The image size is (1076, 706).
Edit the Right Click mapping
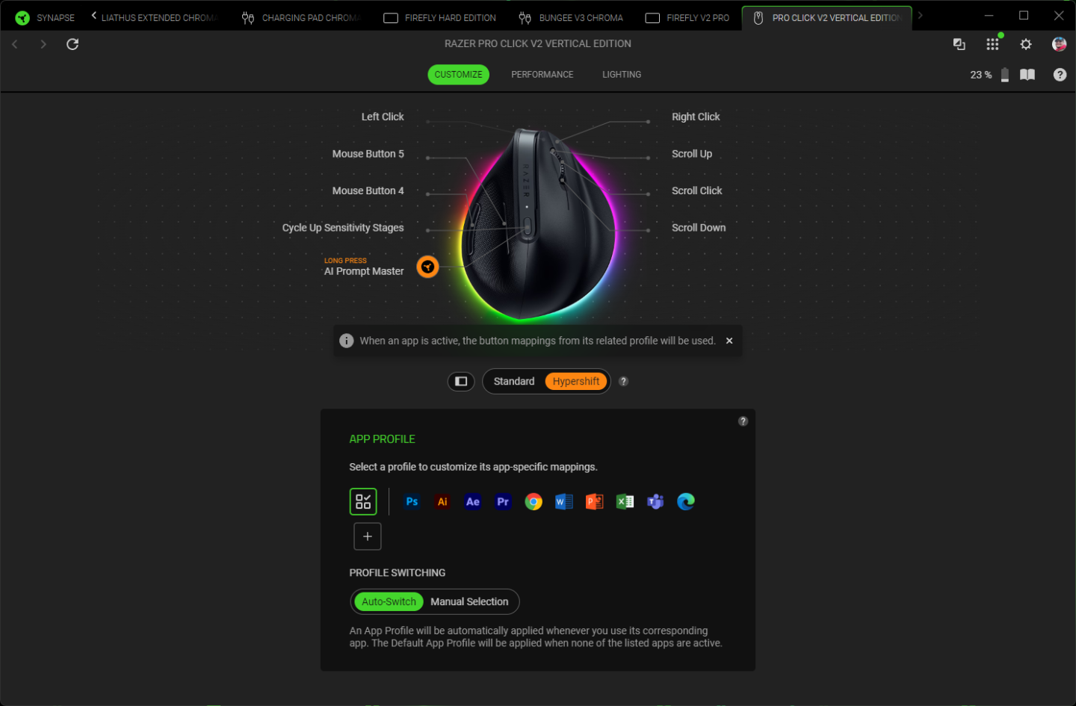click(696, 117)
